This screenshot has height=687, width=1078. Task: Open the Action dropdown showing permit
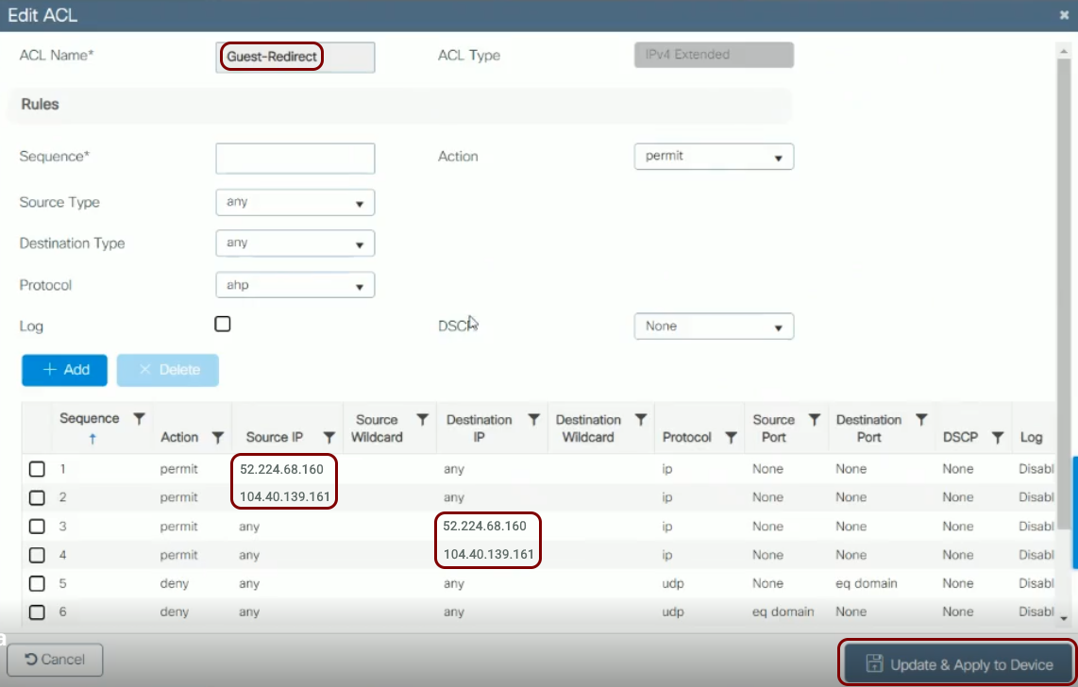[714, 157]
